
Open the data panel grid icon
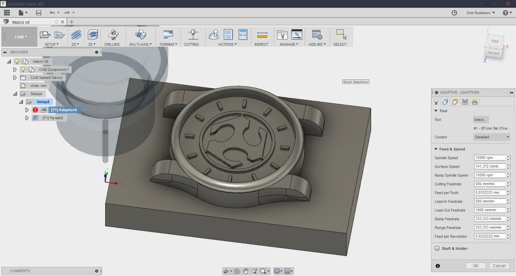point(7,13)
